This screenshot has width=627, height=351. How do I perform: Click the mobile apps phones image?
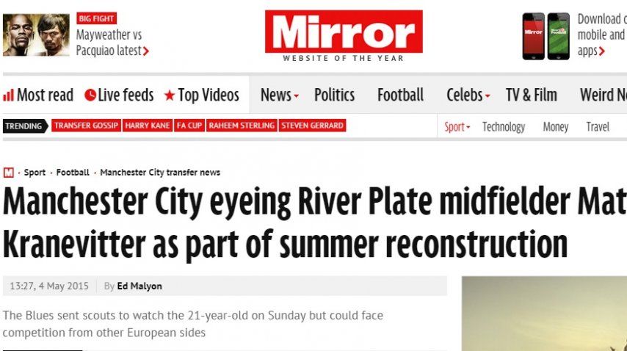click(x=546, y=35)
